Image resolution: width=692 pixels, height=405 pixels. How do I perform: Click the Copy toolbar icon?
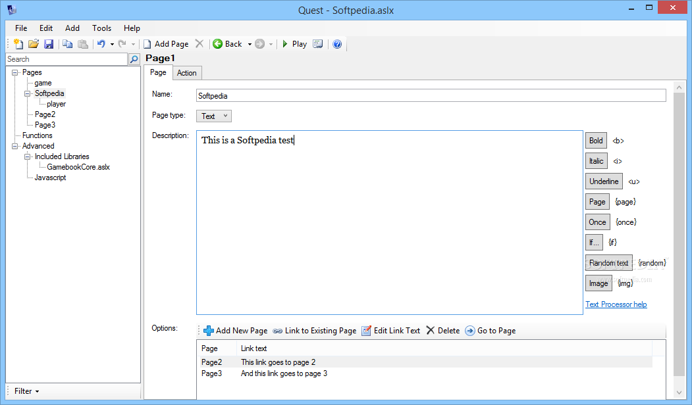pos(67,43)
